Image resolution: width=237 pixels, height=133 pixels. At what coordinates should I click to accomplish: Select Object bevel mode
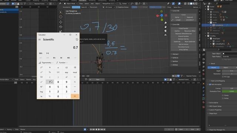pos(226,68)
